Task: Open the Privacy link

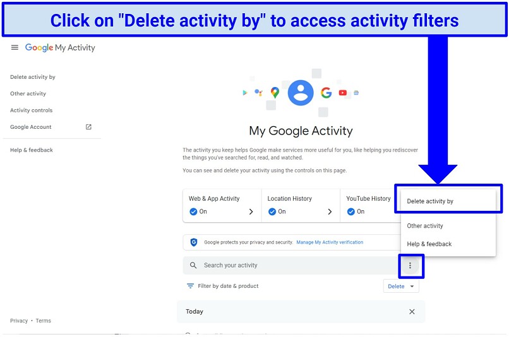Action: pos(19,321)
